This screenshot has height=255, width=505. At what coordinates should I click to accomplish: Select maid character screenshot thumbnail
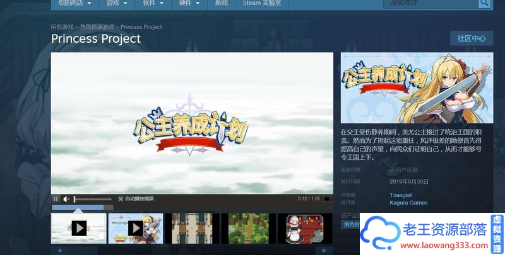305,229
